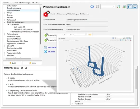Select Bremswiderstand in the tree
140x109 pixels.
click(13, 10)
